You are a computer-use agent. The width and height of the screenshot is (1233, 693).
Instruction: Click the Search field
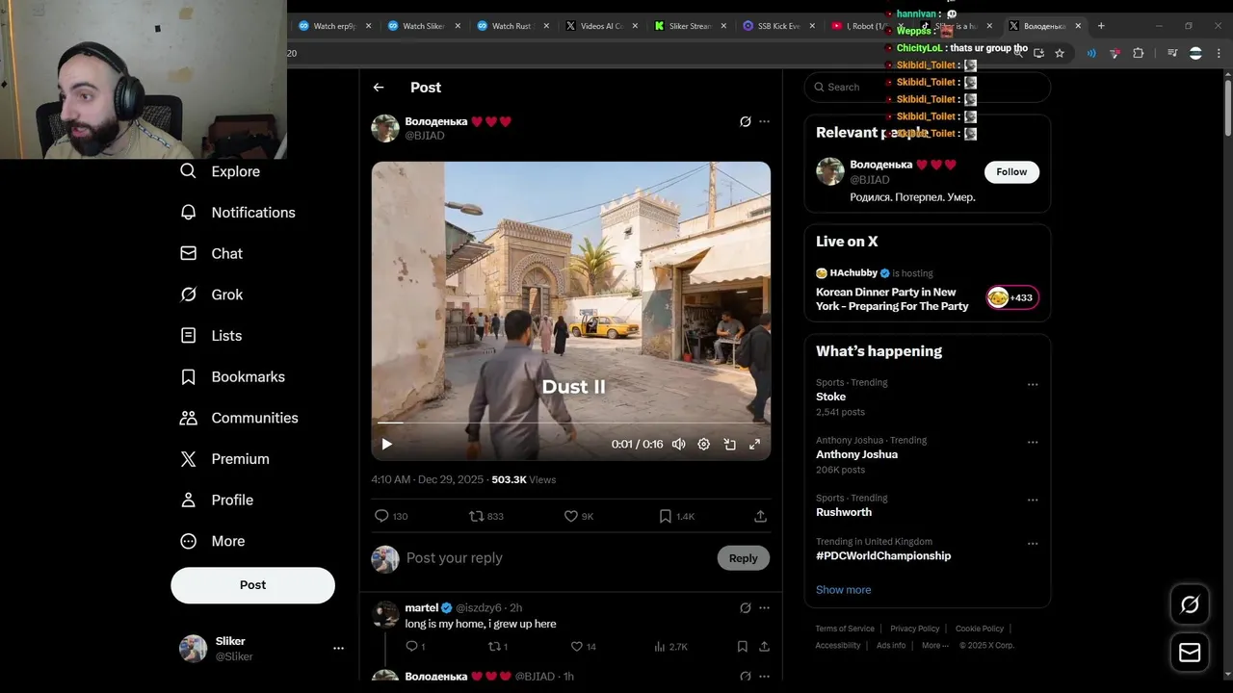tap(928, 87)
